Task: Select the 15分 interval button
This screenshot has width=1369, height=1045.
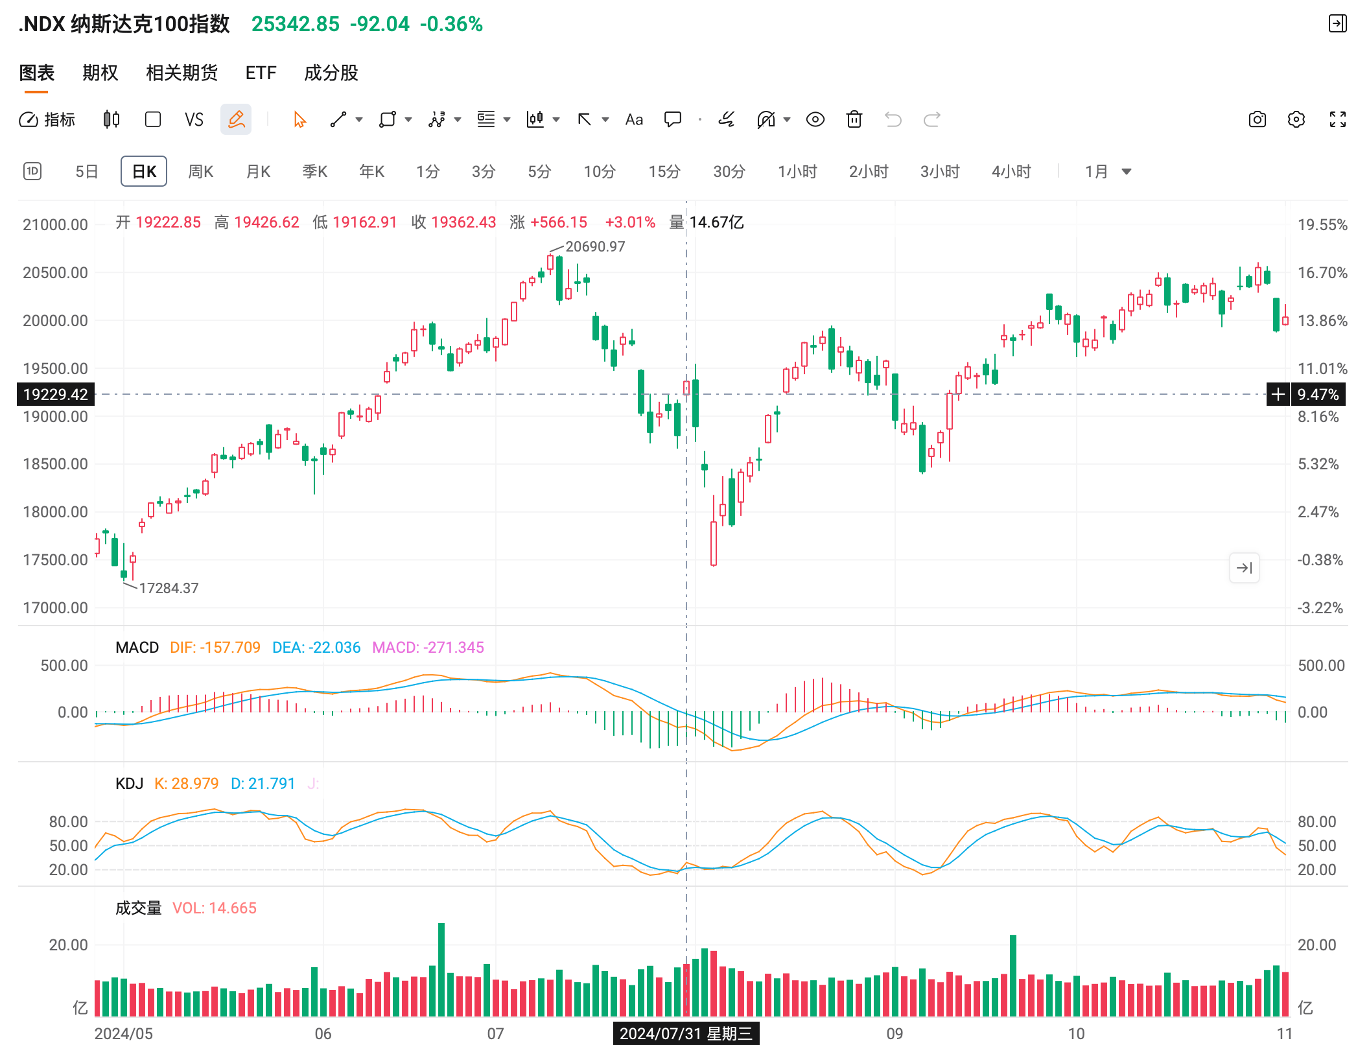Action: (x=664, y=171)
